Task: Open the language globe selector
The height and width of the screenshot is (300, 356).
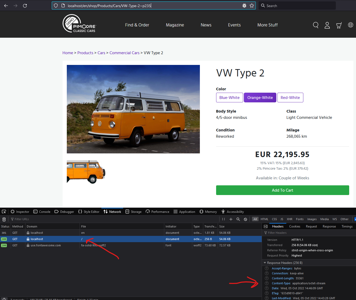Action: [x=350, y=25]
